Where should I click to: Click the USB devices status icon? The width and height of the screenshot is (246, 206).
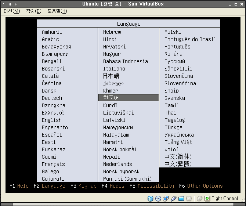pyautogui.click(x=174, y=198)
